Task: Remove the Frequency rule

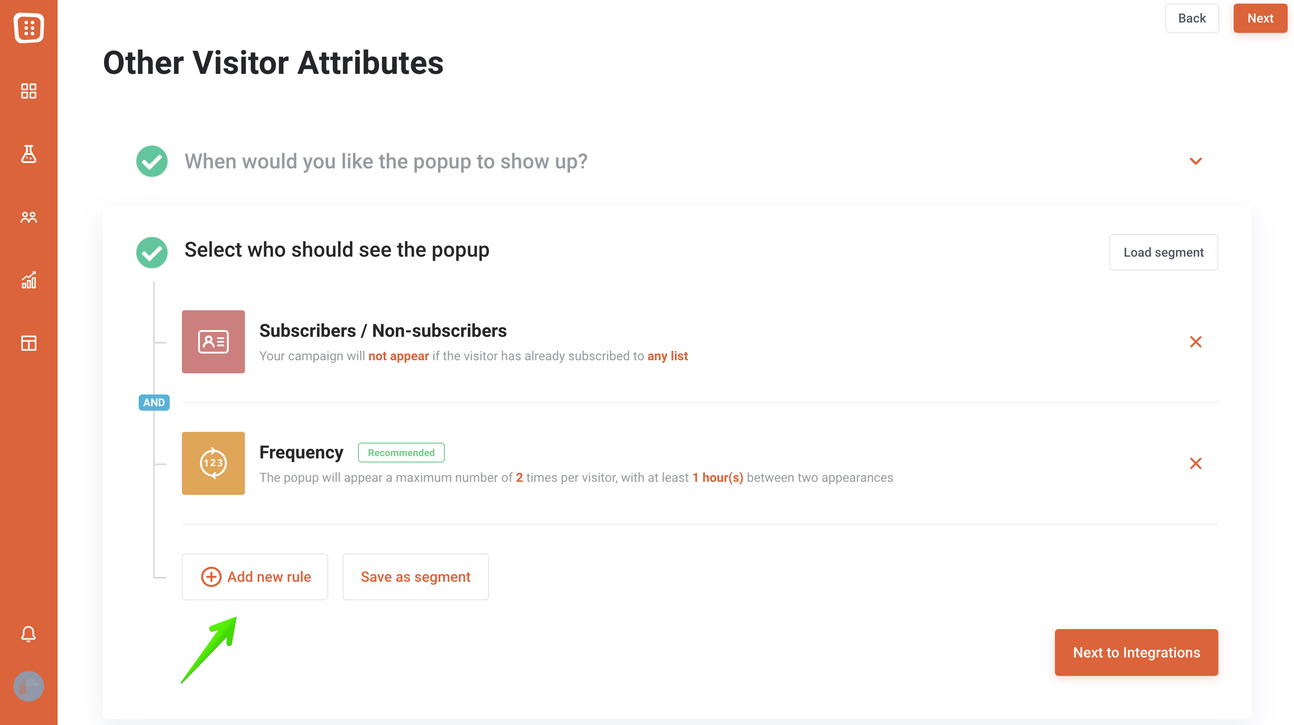Action: (1195, 463)
